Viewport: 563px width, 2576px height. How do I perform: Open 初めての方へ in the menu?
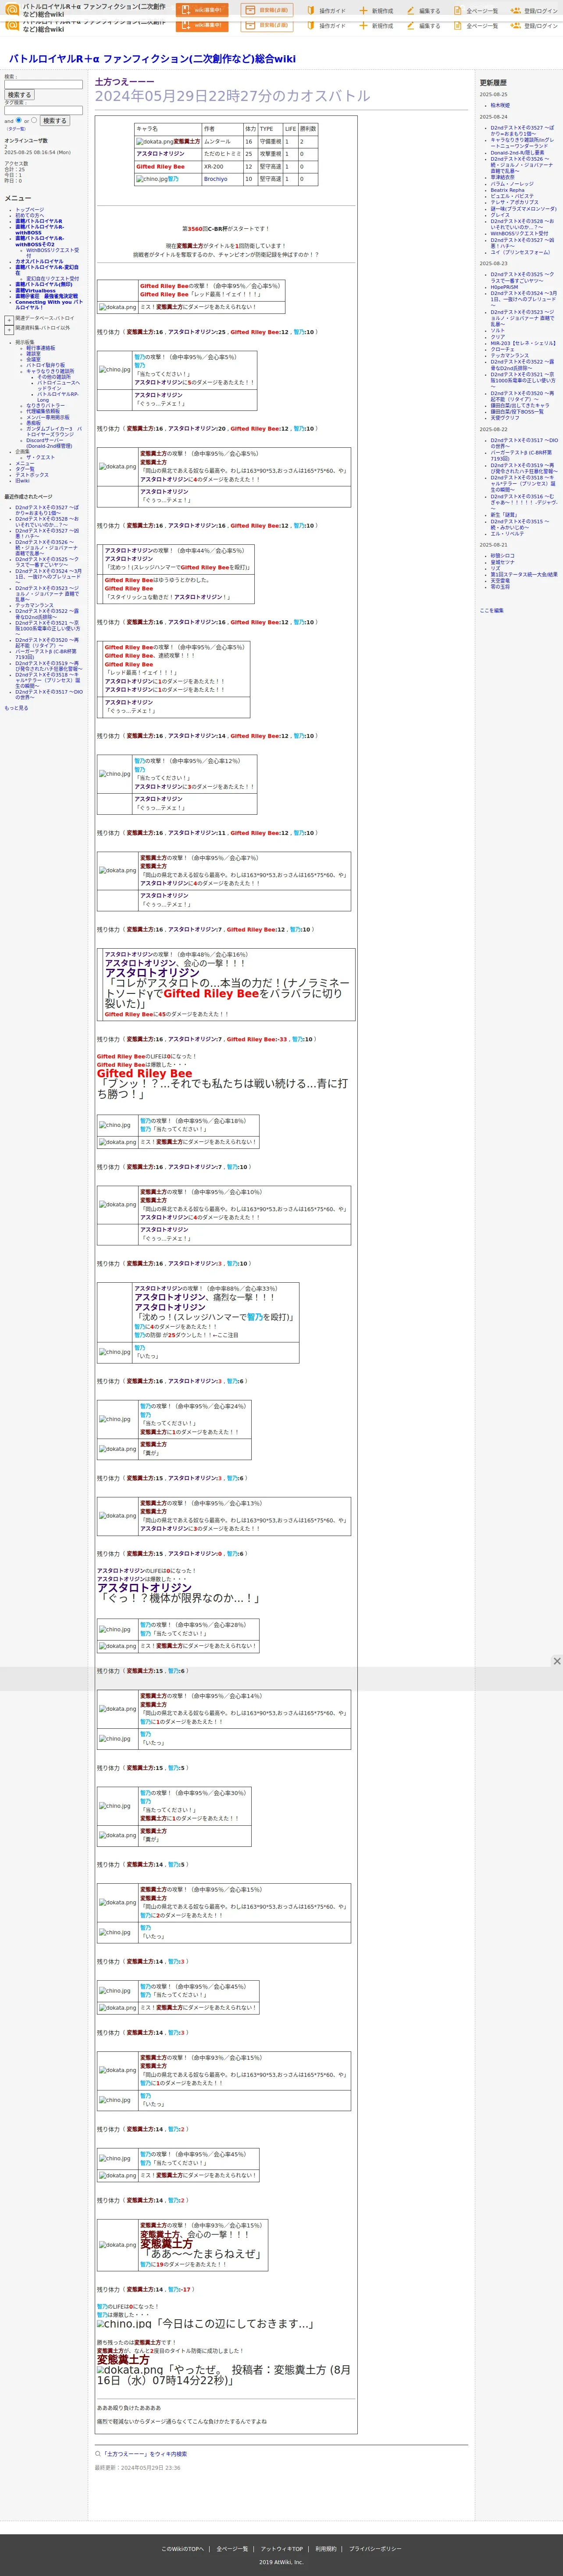[x=30, y=215]
